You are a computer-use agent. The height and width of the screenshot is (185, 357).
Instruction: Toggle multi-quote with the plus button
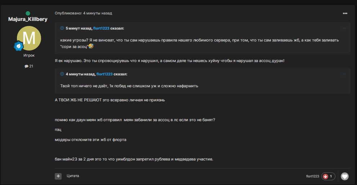[x=58, y=176]
